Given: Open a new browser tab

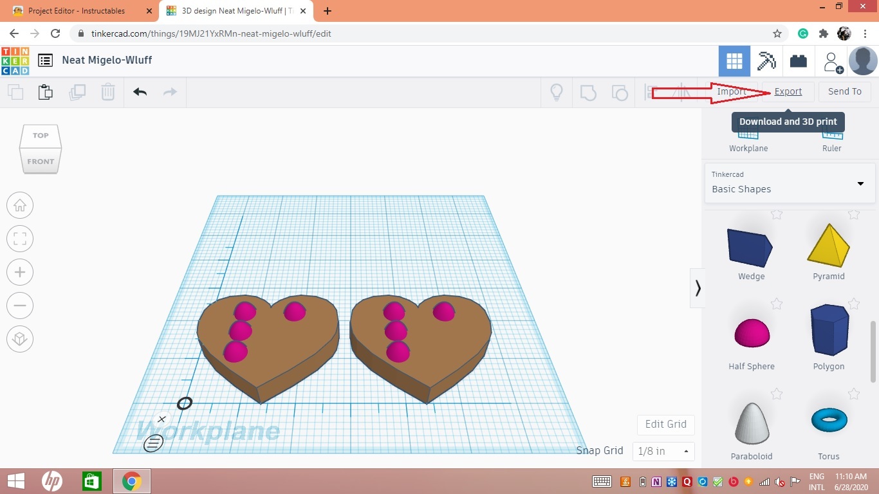Looking at the screenshot, I should pyautogui.click(x=328, y=11).
